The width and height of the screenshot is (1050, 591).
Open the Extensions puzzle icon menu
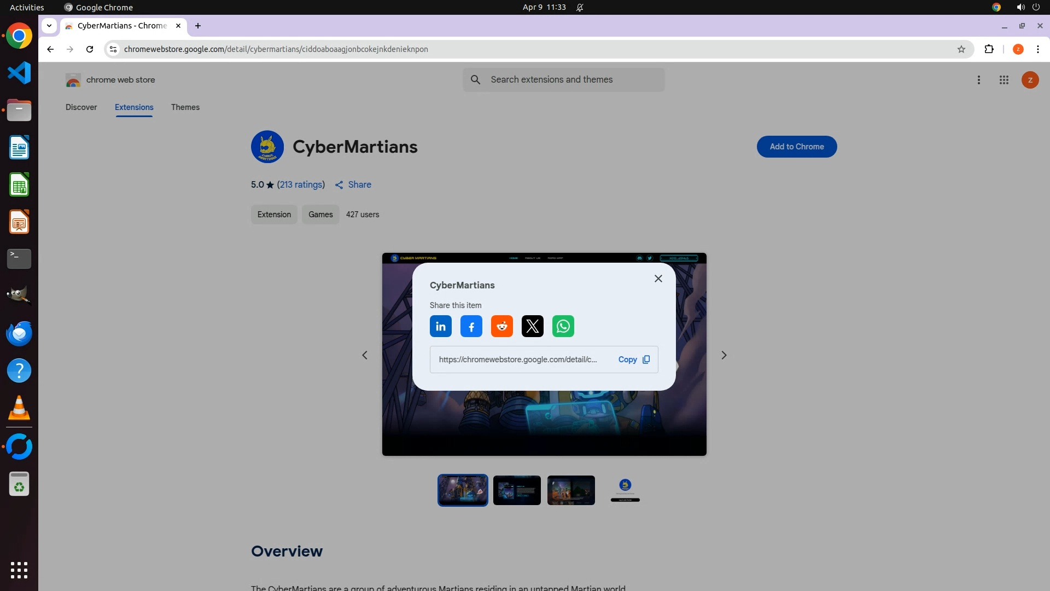(988, 49)
